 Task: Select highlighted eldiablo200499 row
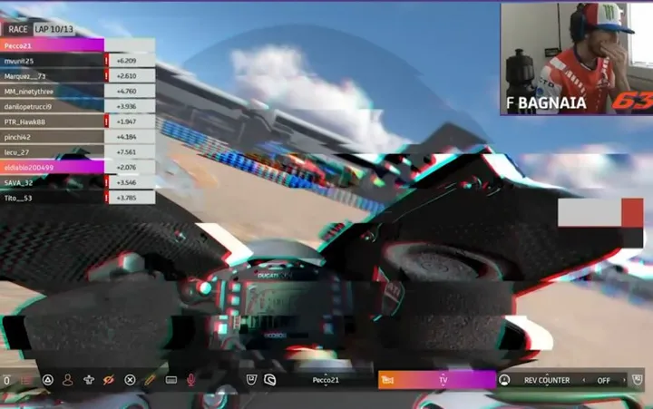[x=52, y=167]
